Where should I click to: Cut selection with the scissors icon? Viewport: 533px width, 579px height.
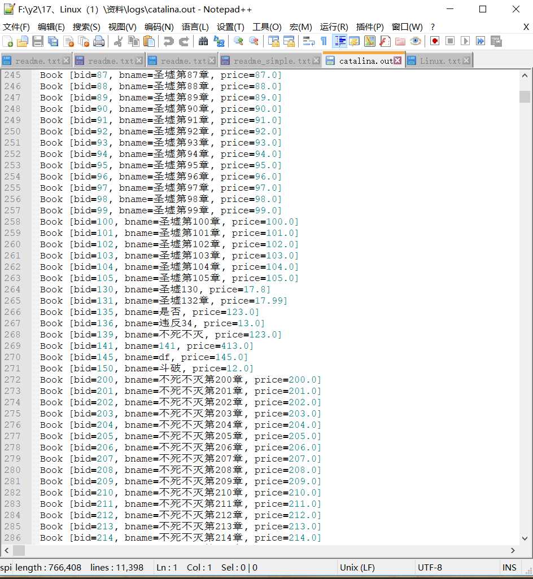[118, 41]
